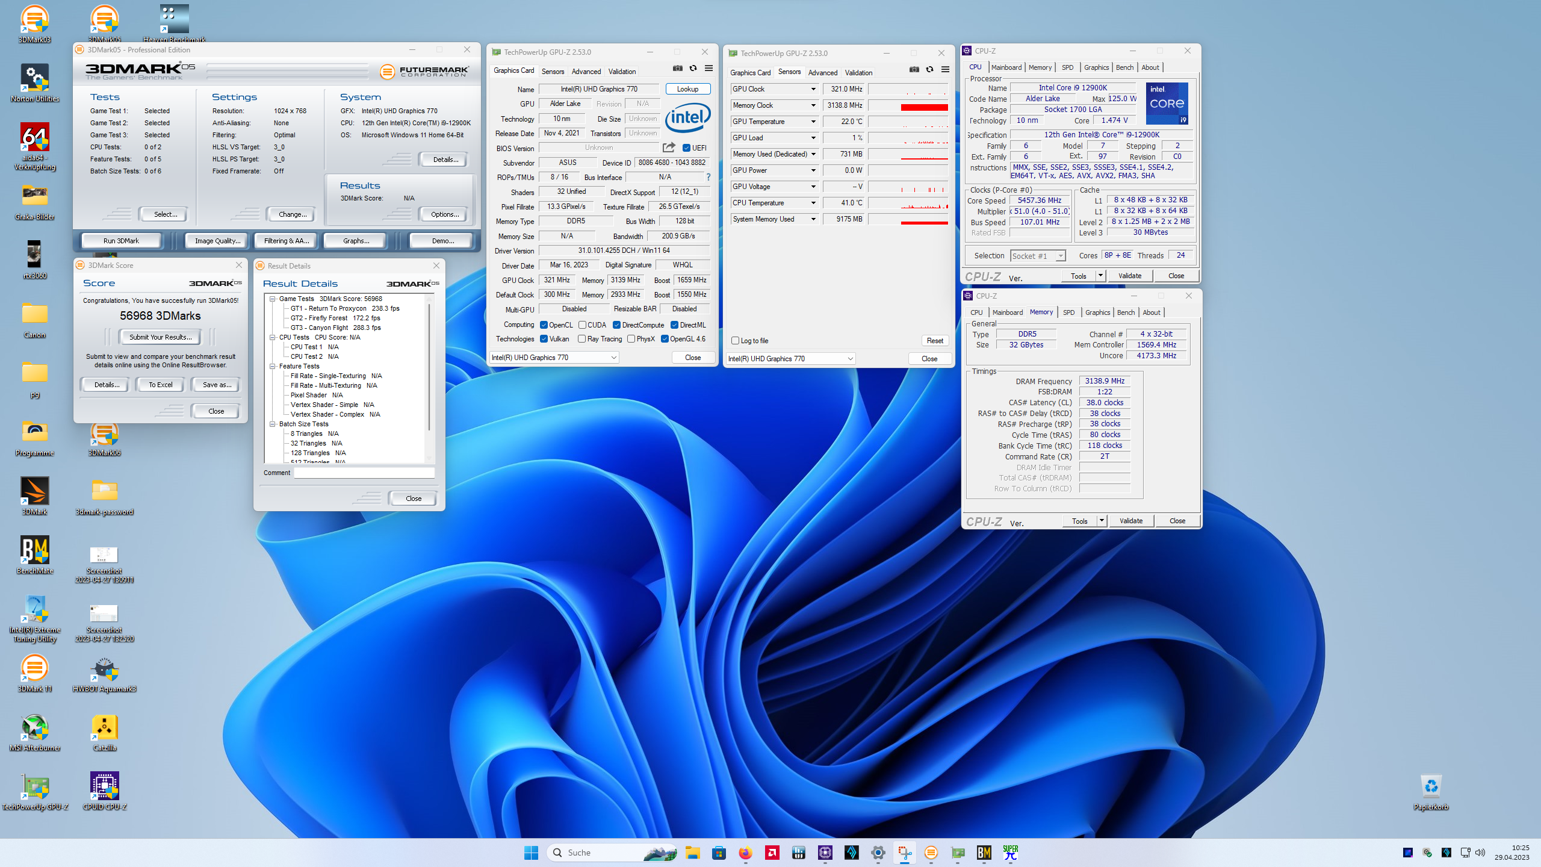Click the Comment input field
The width and height of the screenshot is (1541, 867).
pos(364,473)
